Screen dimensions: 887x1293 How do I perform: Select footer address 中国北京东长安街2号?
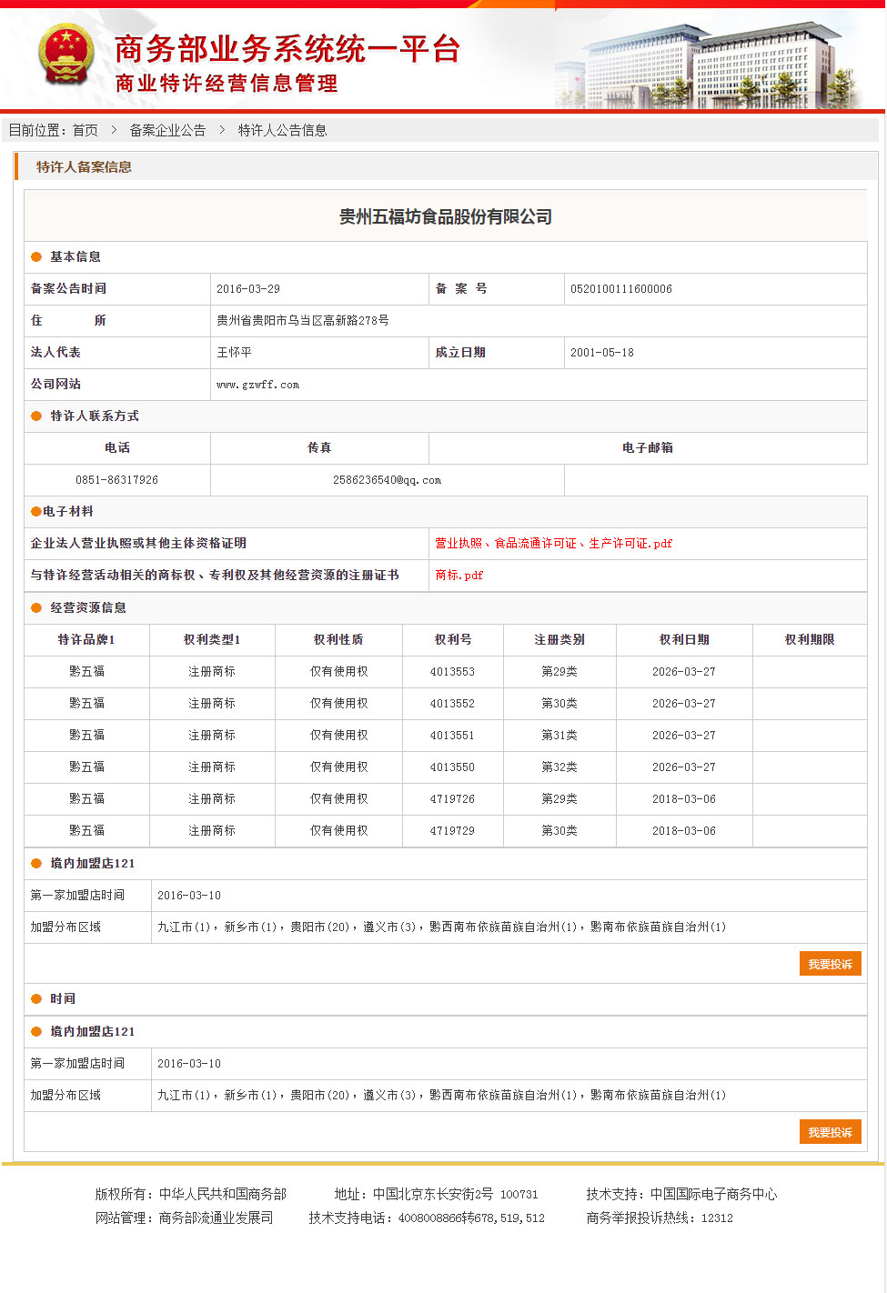[x=433, y=1195]
